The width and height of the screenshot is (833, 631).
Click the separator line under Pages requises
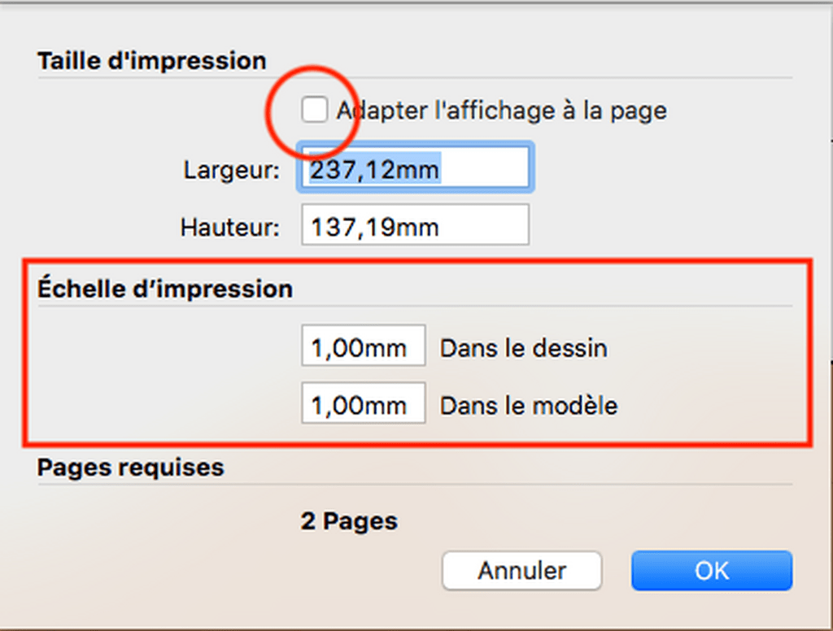pos(415,485)
